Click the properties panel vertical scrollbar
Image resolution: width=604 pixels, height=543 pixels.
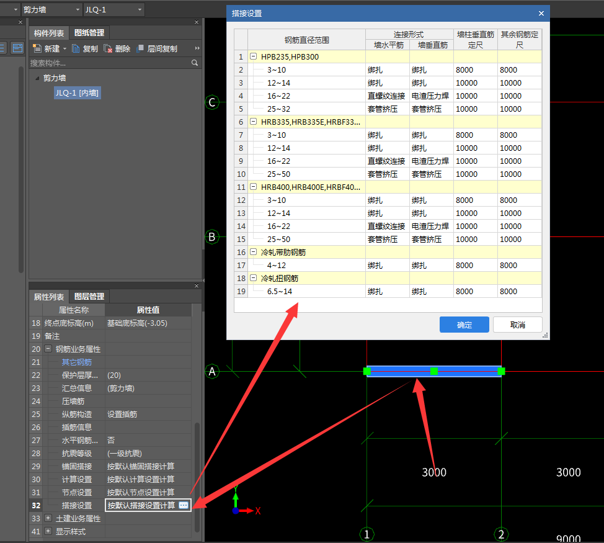pos(197,478)
